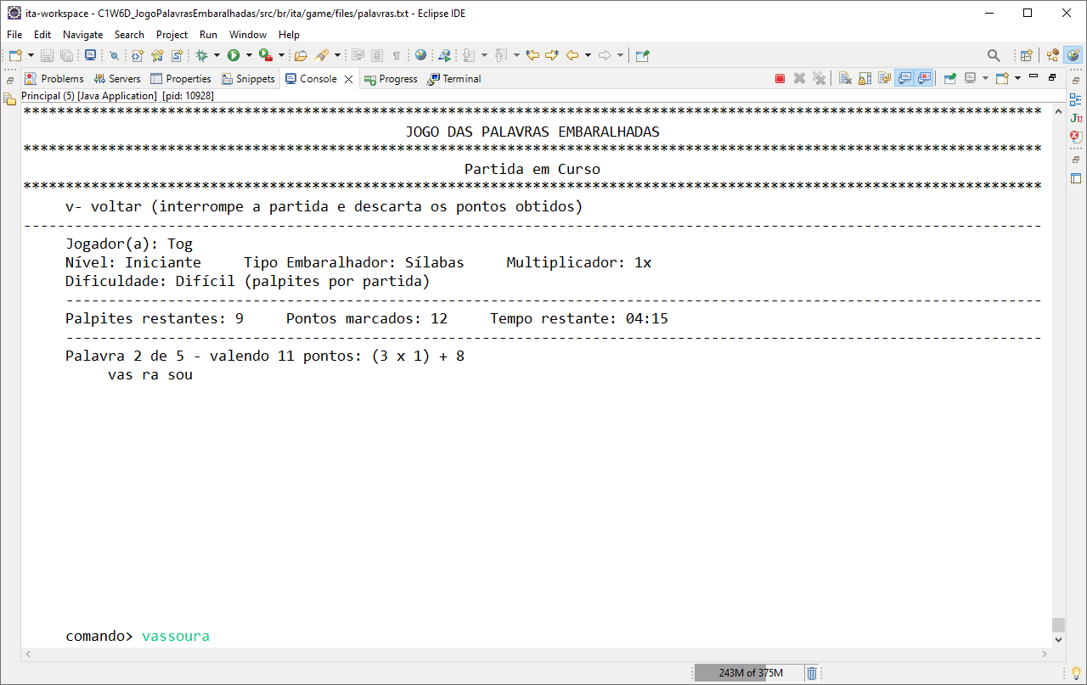Switch to the Problems tab
1087x685 pixels.
coord(54,79)
